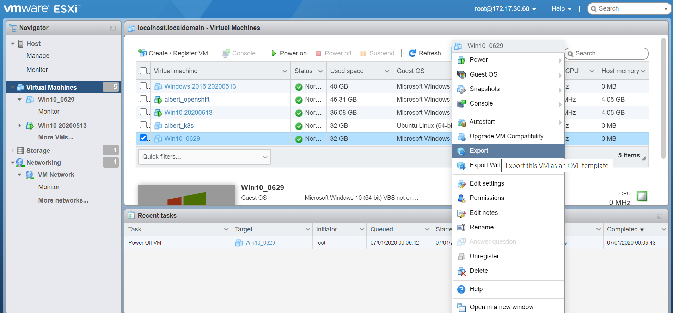
Task: Click the Console icon in the context menu
Action: click(x=461, y=104)
